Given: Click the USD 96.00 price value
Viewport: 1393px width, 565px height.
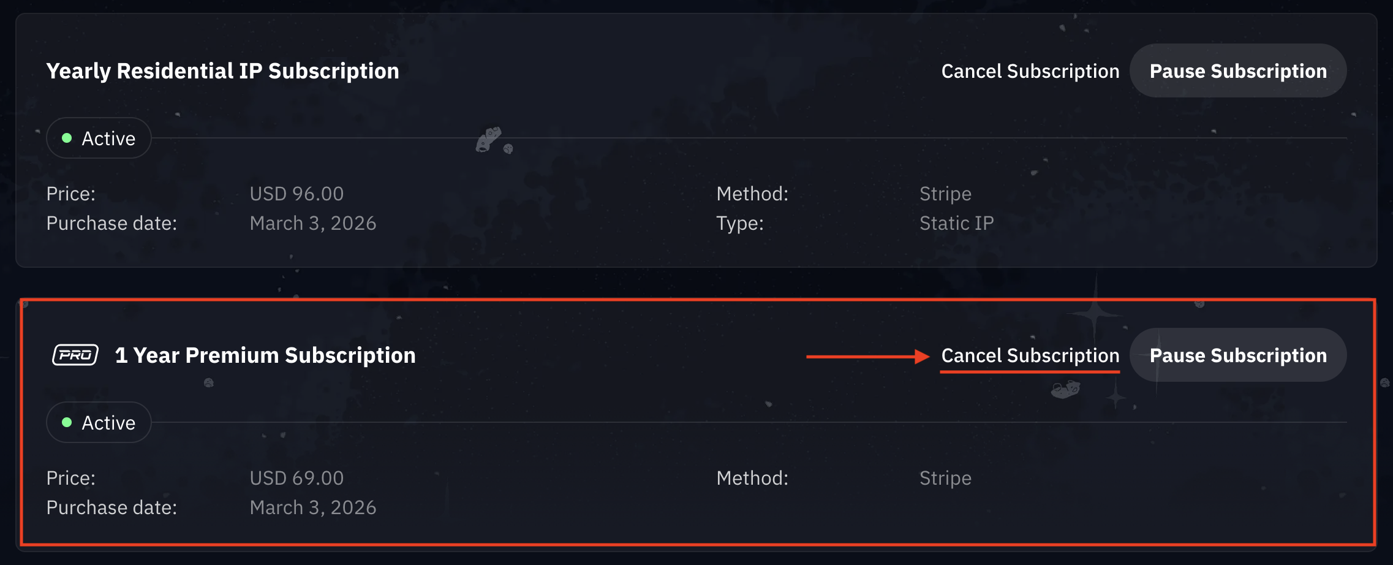Looking at the screenshot, I should pos(296,194).
